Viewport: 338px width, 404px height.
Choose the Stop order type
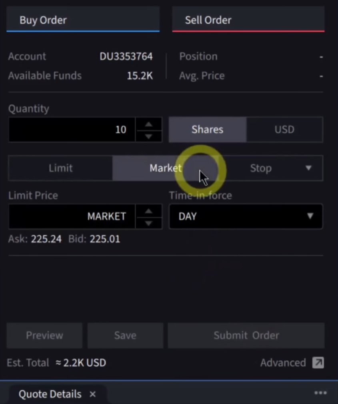tap(260, 168)
